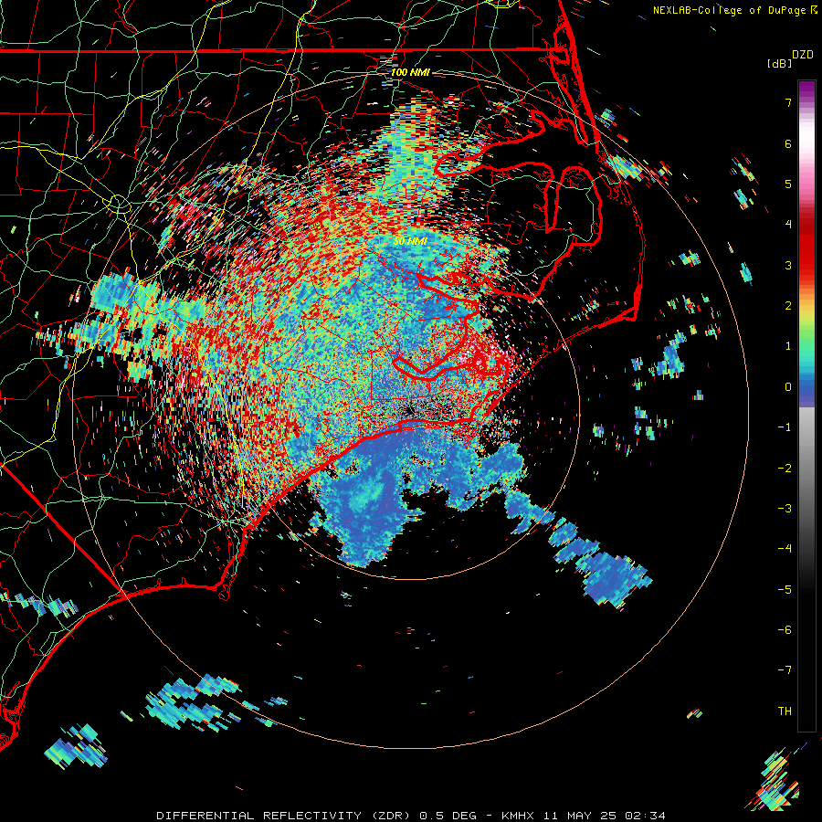Click the purple top of the color bar

[x=806, y=91]
